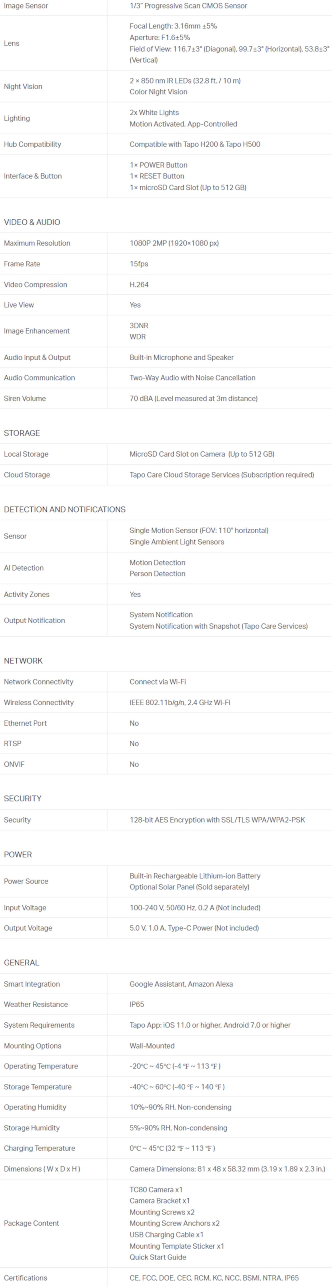Screen dimensions: 332x1287
Task: Select the Quick Start Guide package item
Action: (158, 1257)
